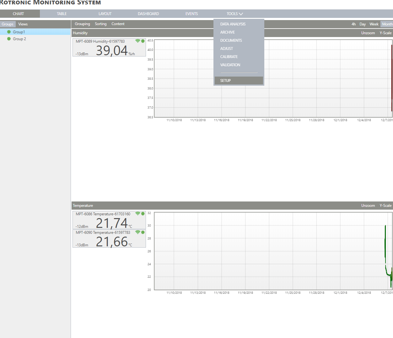Image resolution: width=393 pixels, height=338 pixels.
Task: Click Y-Scale in the Temperature panel
Action: point(385,206)
